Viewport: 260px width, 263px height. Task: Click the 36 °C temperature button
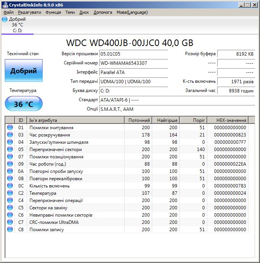click(24, 104)
